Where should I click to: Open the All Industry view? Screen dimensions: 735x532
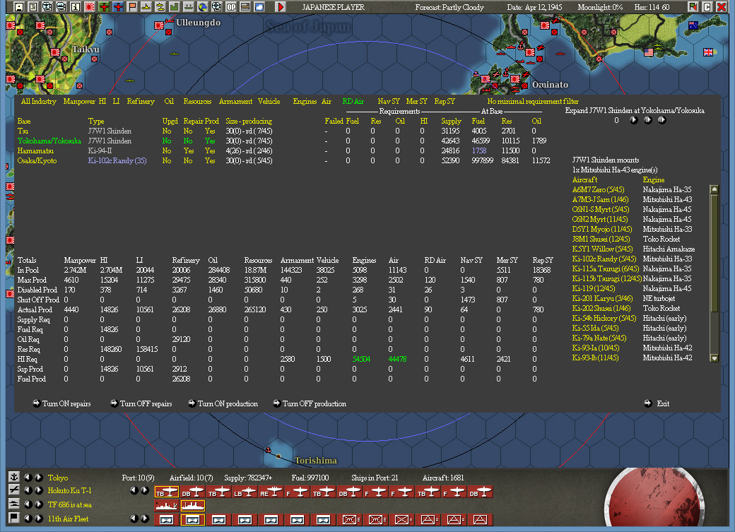click(x=38, y=101)
